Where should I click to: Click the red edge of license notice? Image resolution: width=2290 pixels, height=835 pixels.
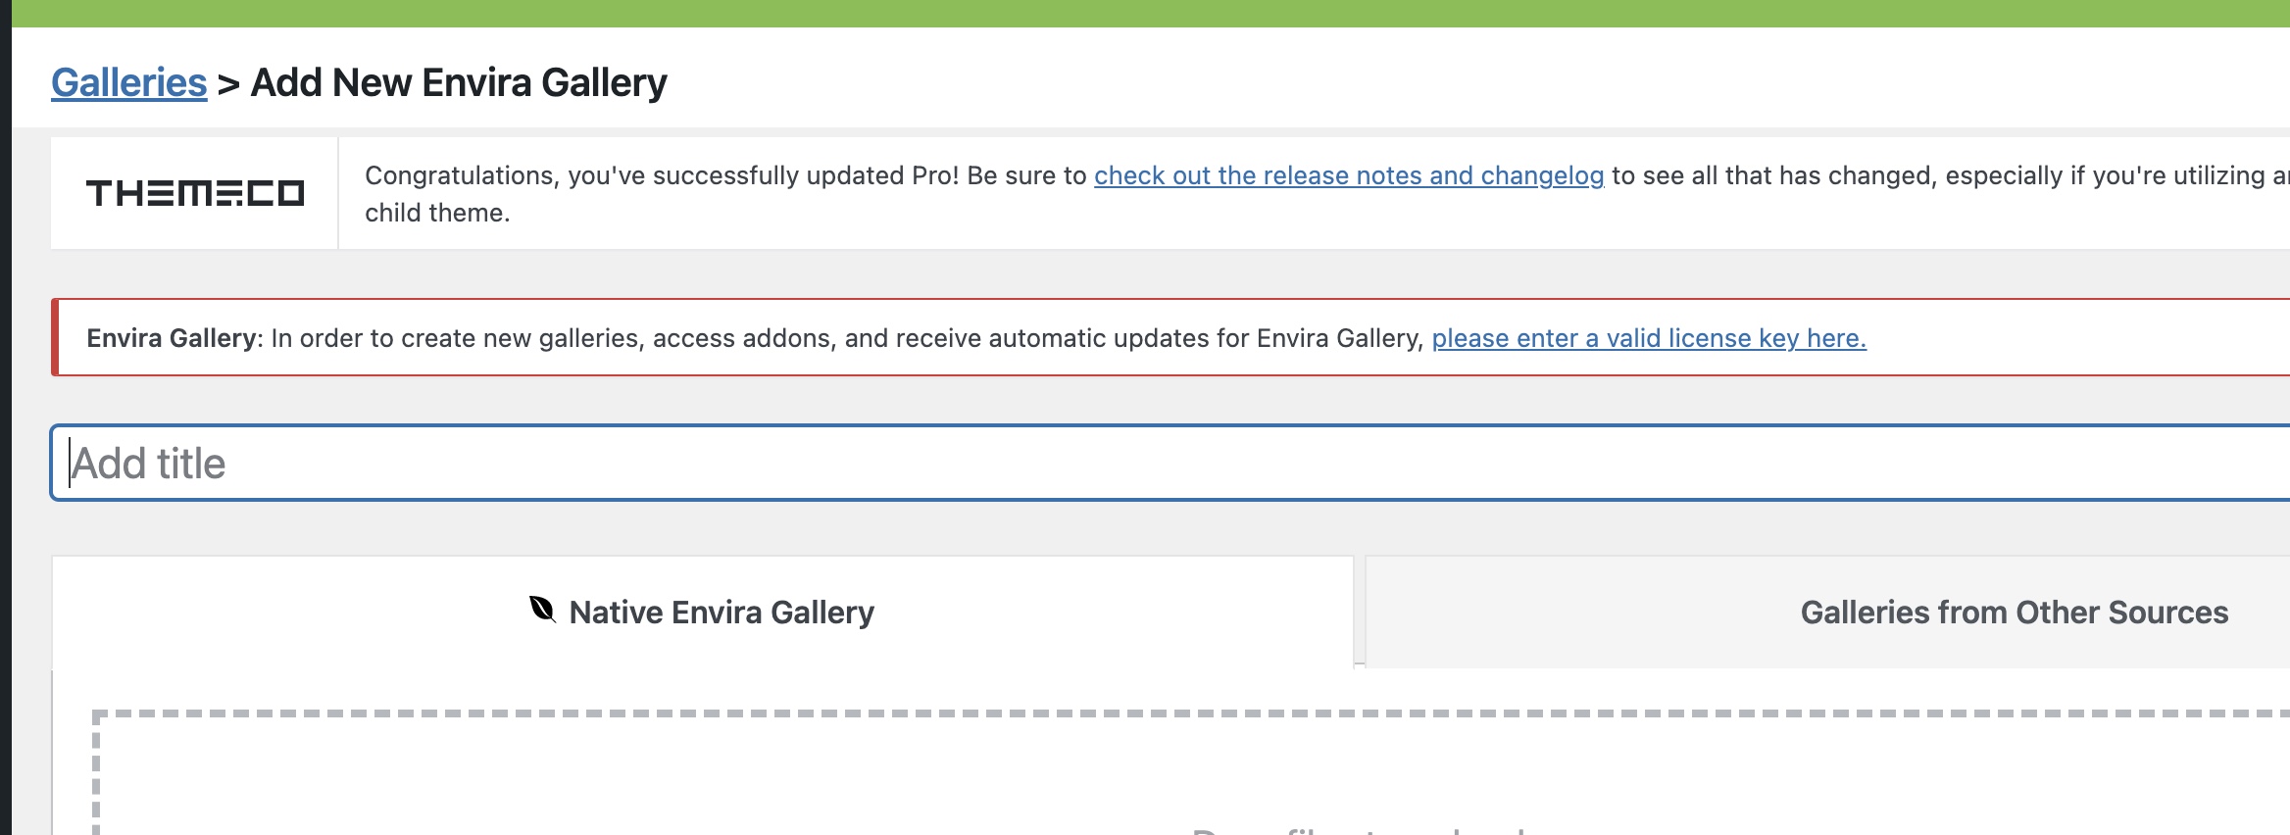coord(56,337)
